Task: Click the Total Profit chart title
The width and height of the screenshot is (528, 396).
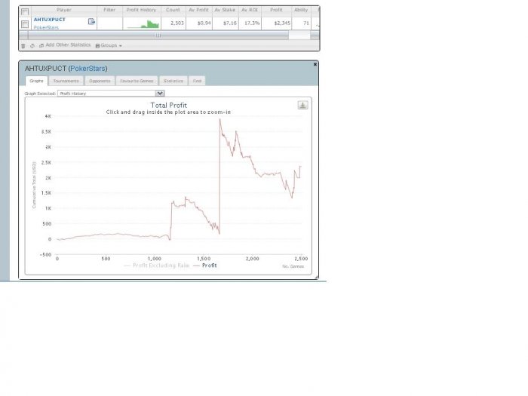Action: (168, 106)
